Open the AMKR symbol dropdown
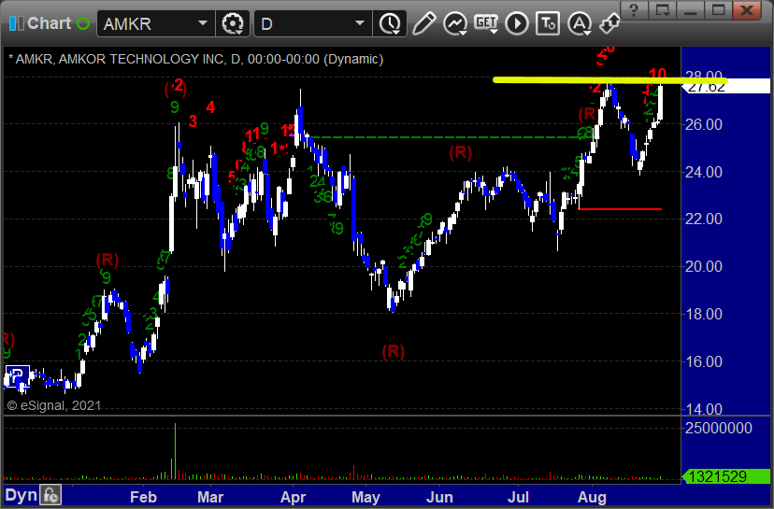 (x=203, y=23)
